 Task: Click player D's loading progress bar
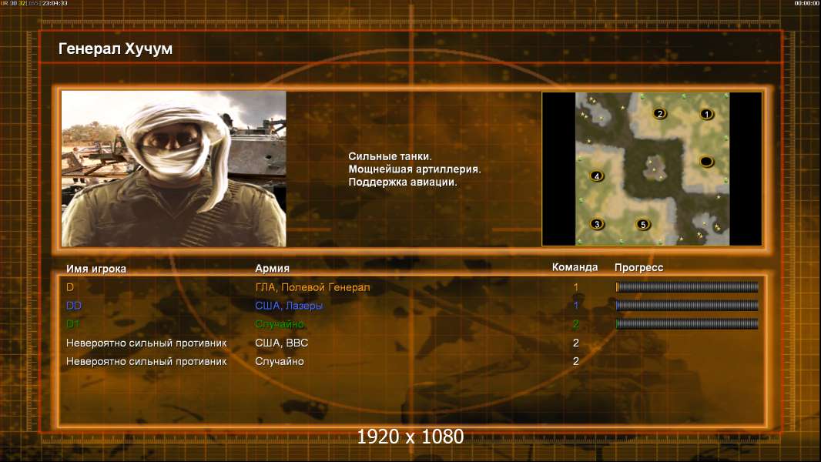(x=687, y=286)
